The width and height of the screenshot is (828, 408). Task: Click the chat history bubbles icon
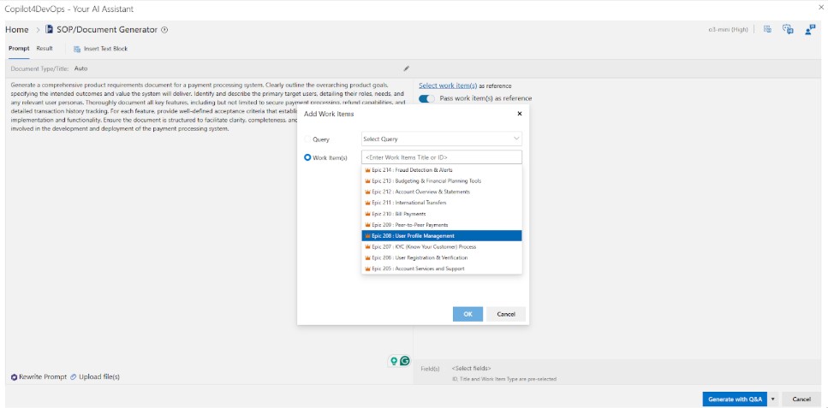click(788, 30)
